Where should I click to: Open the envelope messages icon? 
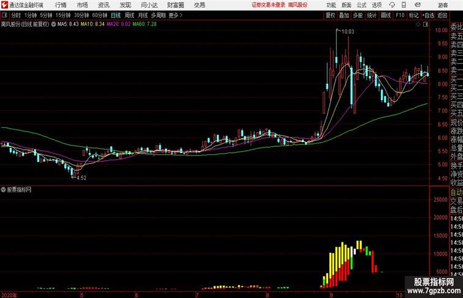[418, 5]
